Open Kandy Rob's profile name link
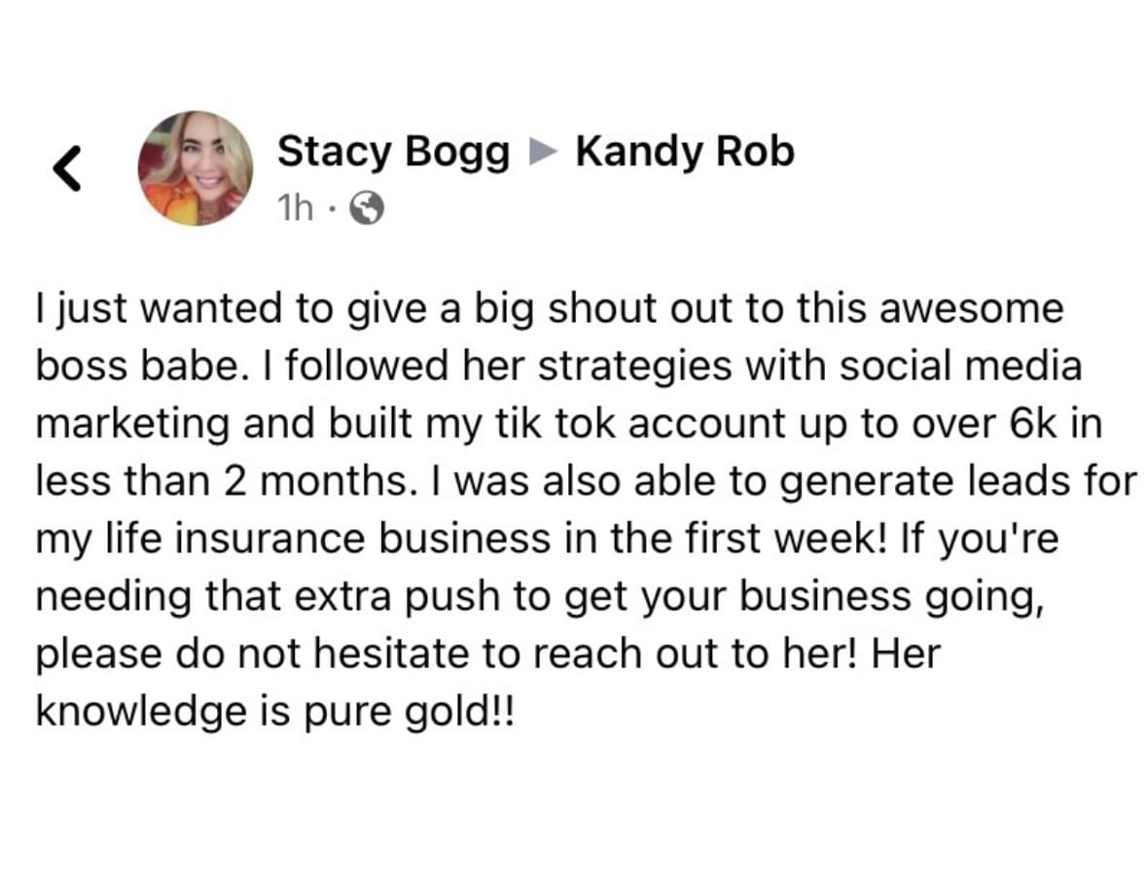The height and width of the screenshot is (886, 1147). tap(685, 152)
